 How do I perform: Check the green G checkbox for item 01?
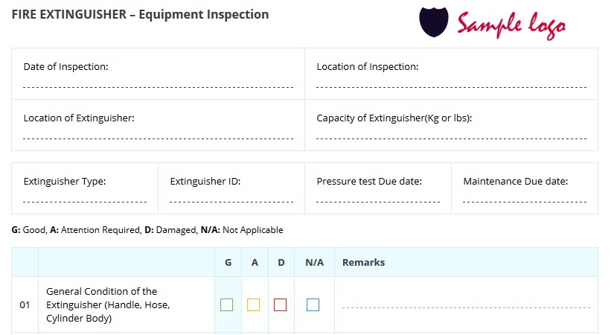227,304
